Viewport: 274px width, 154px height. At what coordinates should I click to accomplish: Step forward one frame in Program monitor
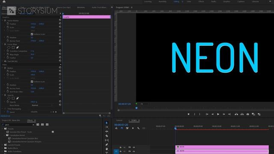[x=223, y=114]
